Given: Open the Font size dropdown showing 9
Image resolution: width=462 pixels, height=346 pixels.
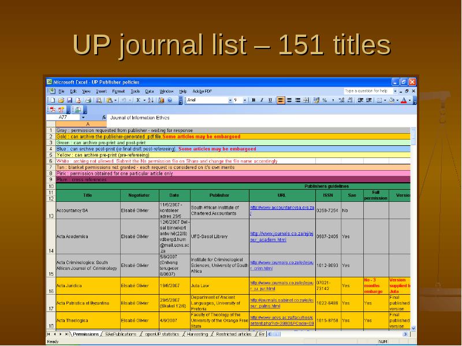Looking at the screenshot, I should 244,100.
